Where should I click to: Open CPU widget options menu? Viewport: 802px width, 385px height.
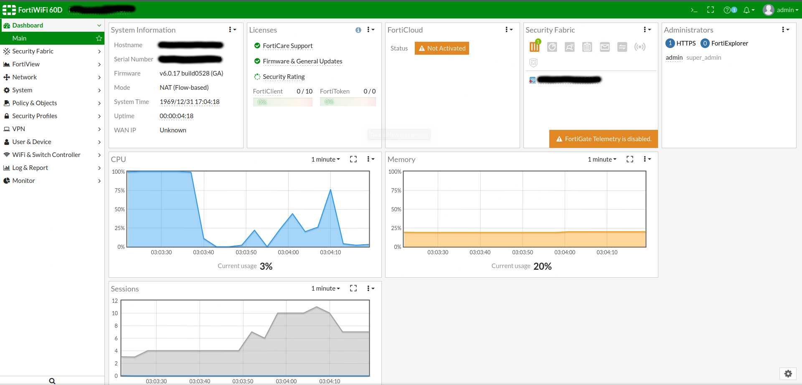point(371,159)
